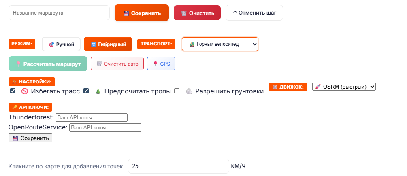Click the trash icon on Очистить
Image resolution: width=407 pixels, height=176 pixels.
(x=184, y=13)
